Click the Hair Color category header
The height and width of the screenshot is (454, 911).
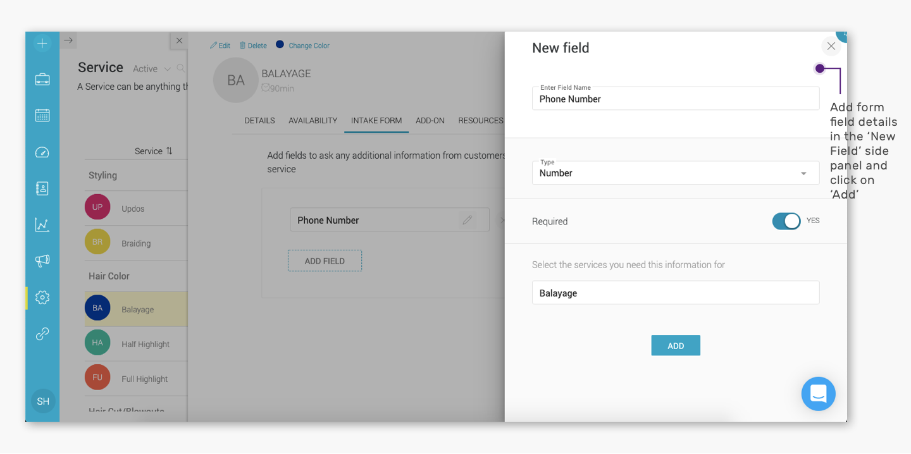click(x=109, y=276)
